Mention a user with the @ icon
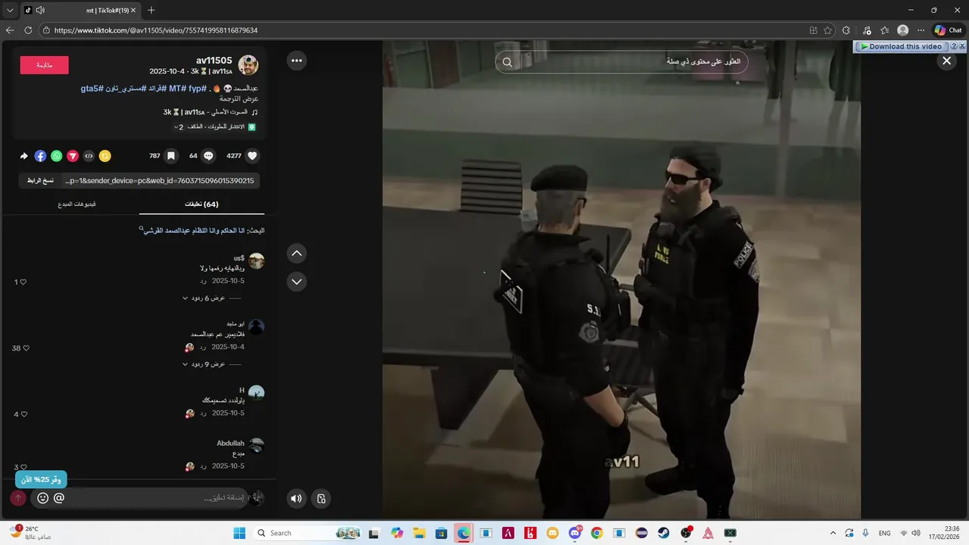This screenshot has width=969, height=545. [x=59, y=498]
